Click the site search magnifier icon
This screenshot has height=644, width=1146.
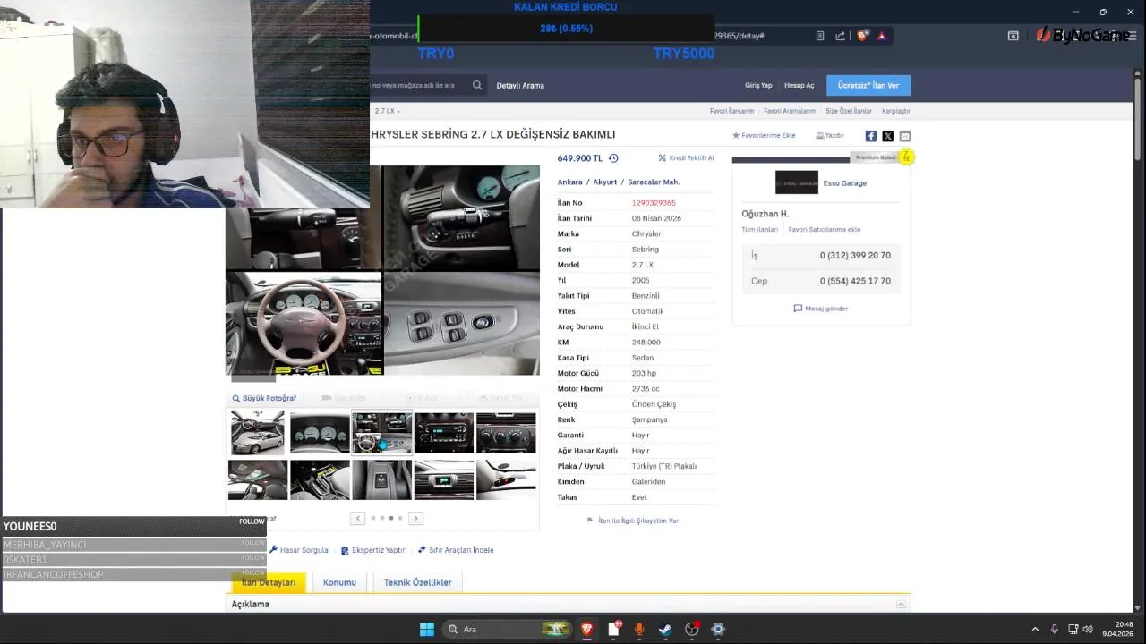coord(477,85)
